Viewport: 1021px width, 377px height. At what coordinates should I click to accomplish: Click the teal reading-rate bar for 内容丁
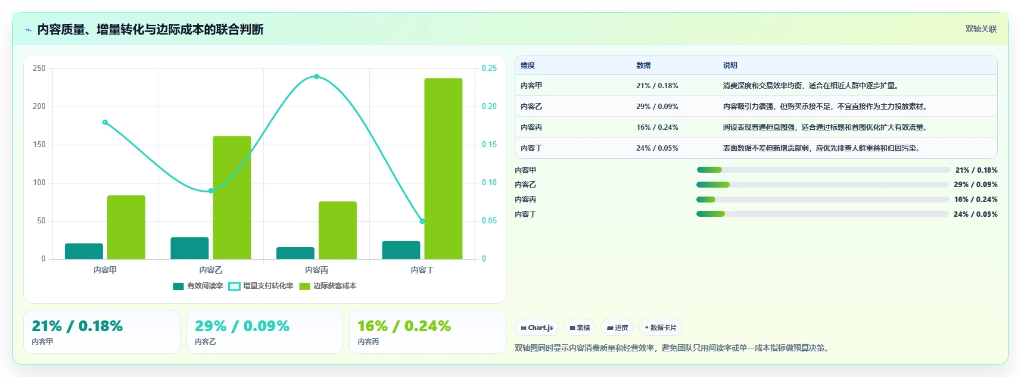click(x=401, y=250)
